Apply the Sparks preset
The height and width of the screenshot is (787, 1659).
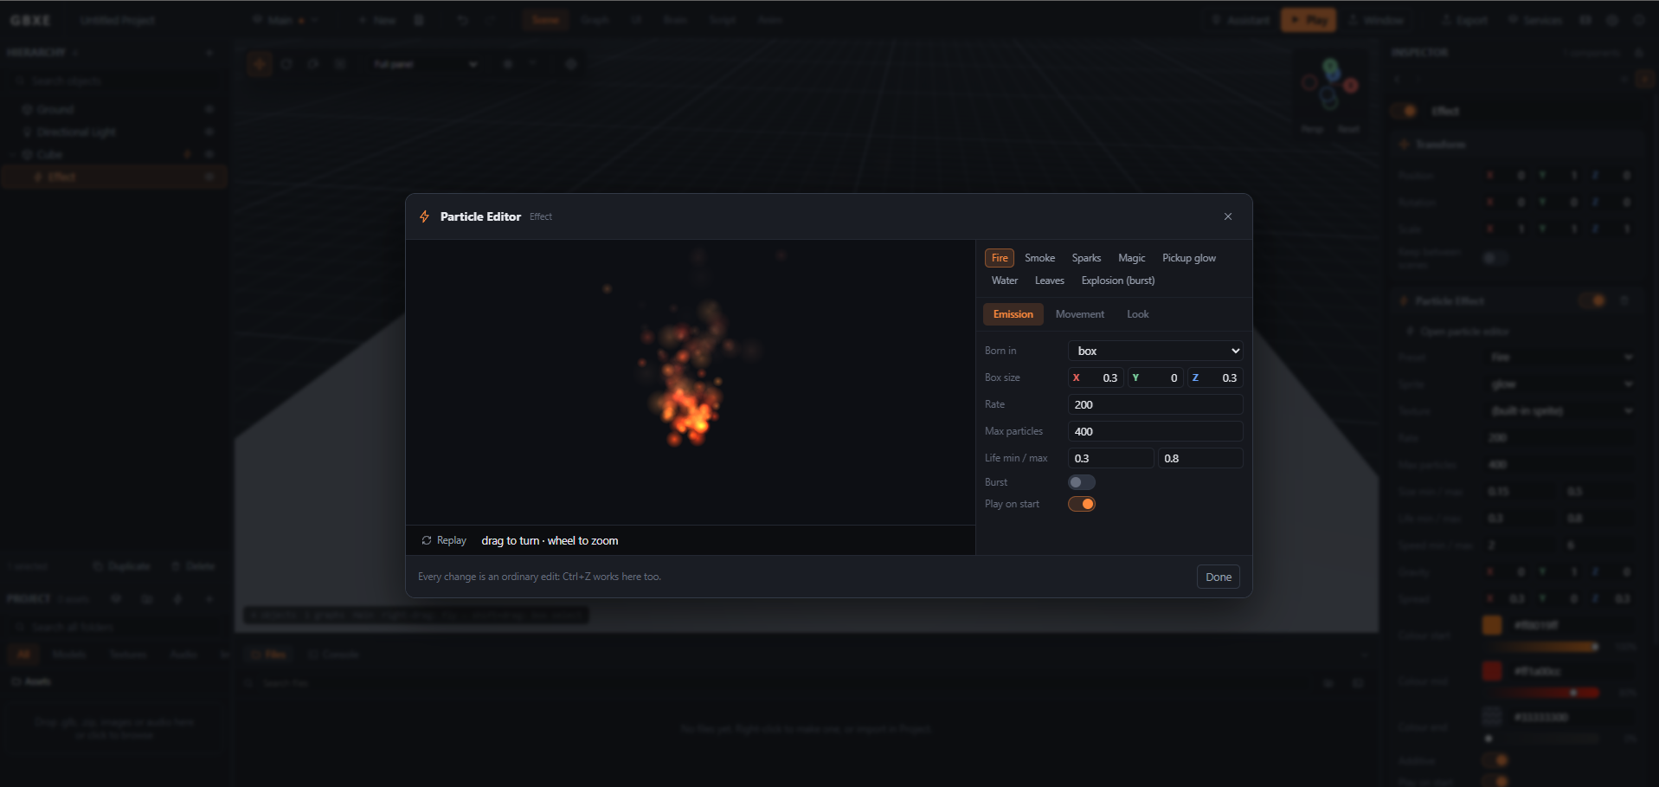(x=1086, y=258)
